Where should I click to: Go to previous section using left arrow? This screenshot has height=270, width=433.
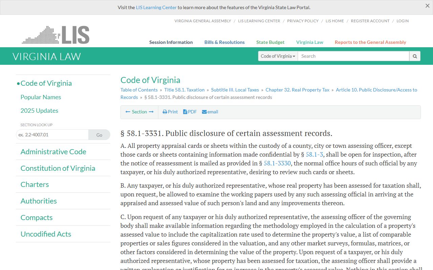pyautogui.click(x=128, y=112)
